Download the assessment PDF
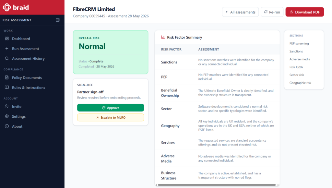 pos(304,12)
